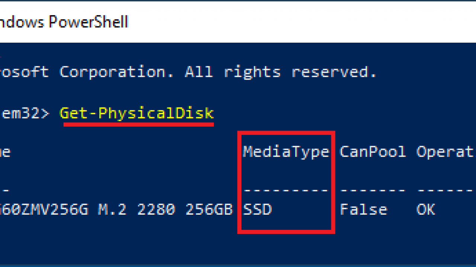Click the M.2 text in disk name
This screenshot has height=267, width=476.
point(112,210)
